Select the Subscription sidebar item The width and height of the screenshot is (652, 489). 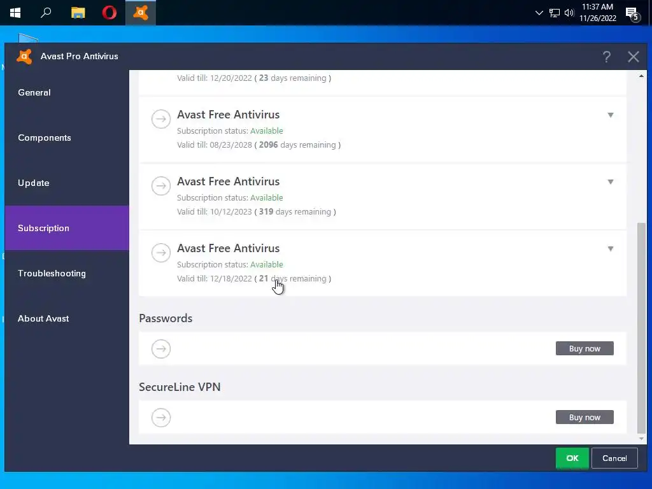tap(67, 228)
